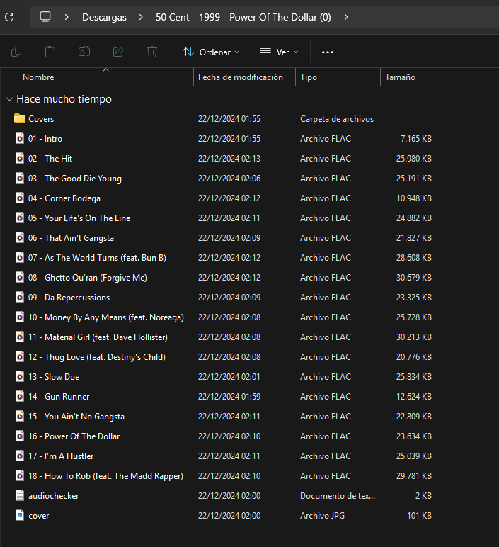This screenshot has width=499, height=547.
Task: Click the Archivo JPG type cell
Action: (322, 516)
